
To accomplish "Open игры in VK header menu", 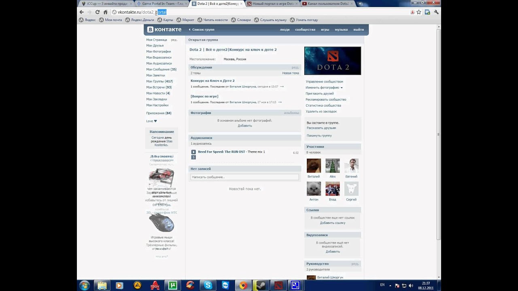I will pos(325,30).
